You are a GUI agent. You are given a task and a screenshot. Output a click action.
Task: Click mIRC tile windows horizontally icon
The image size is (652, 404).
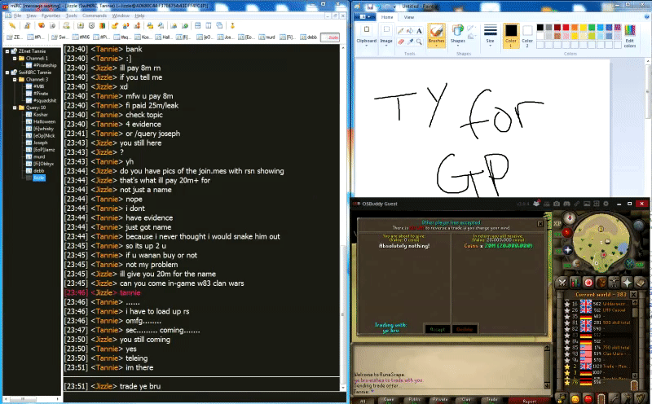(197, 26)
